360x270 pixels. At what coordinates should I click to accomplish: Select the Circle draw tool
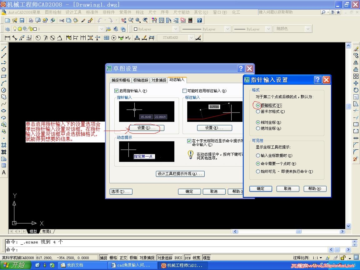4,90
